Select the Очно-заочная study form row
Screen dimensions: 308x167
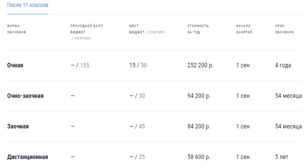tap(25, 96)
